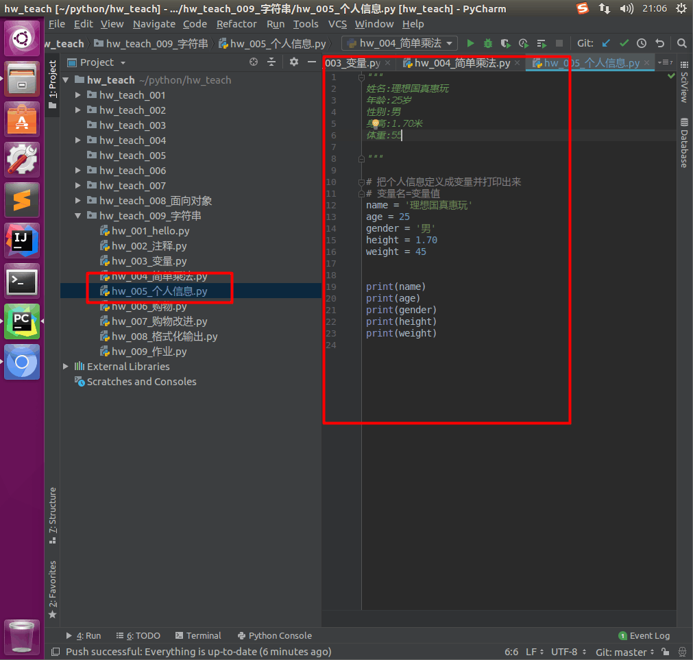Open the Navigate menu
This screenshot has height=660, width=693.
click(154, 24)
